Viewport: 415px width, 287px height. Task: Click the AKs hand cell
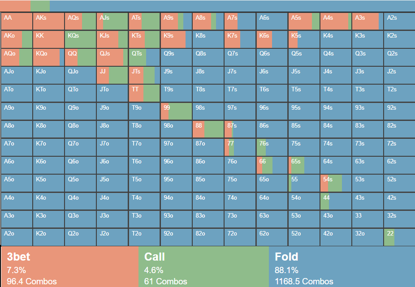point(48,21)
